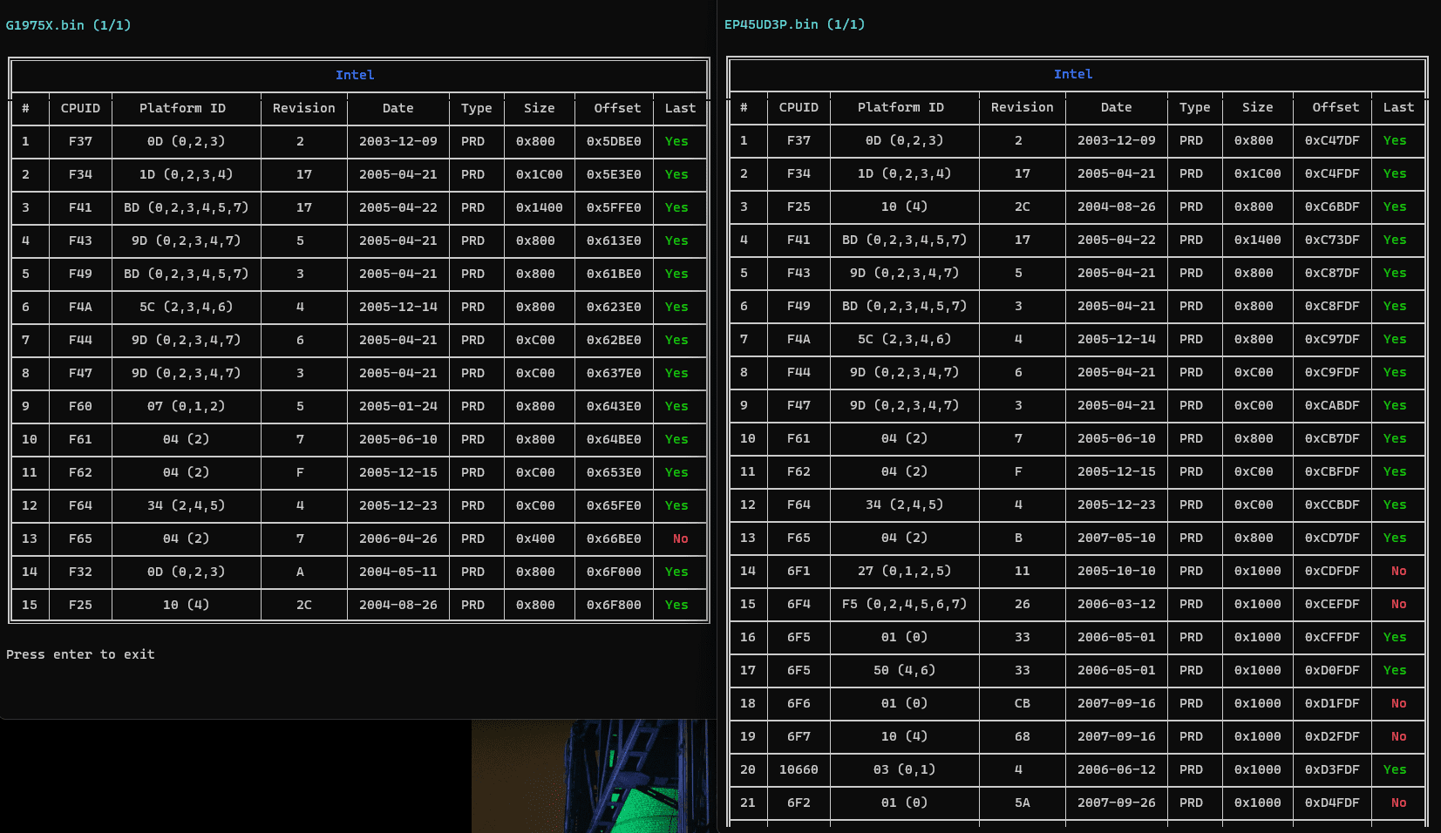Click CPUID 6F1 in row 14

click(x=799, y=571)
